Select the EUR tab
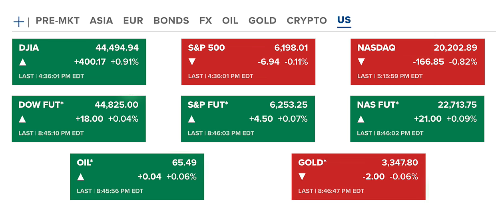The width and height of the screenshot is (496, 211). (133, 21)
